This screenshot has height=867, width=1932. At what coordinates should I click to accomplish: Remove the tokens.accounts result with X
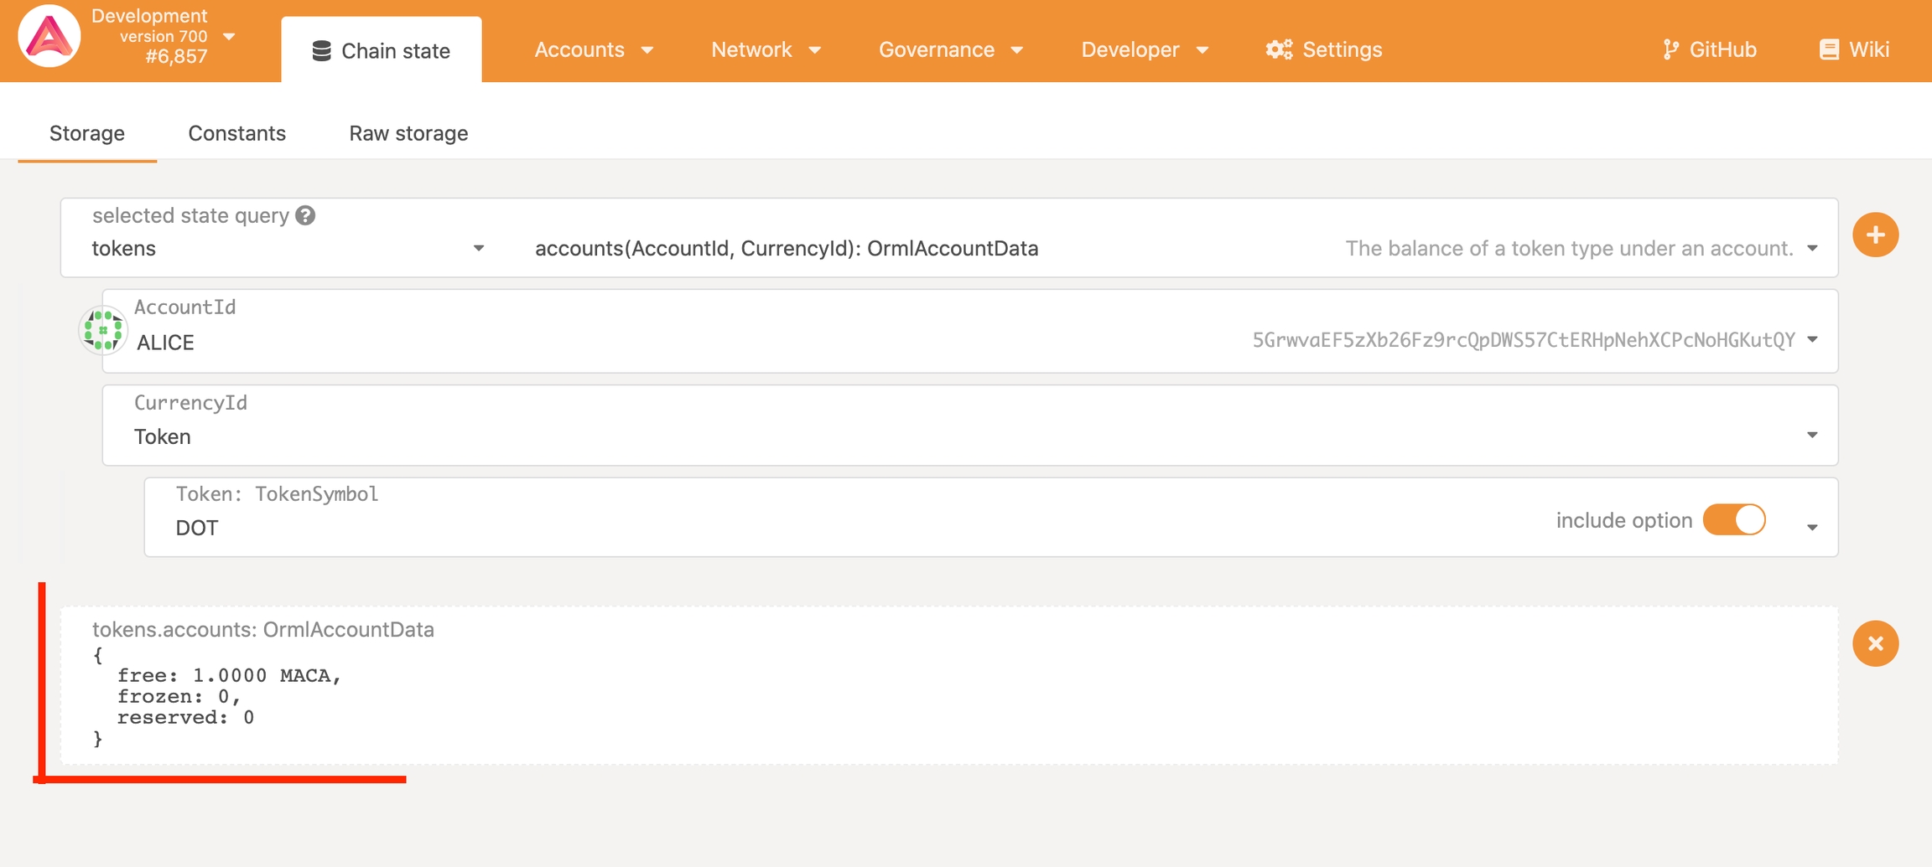tap(1875, 643)
